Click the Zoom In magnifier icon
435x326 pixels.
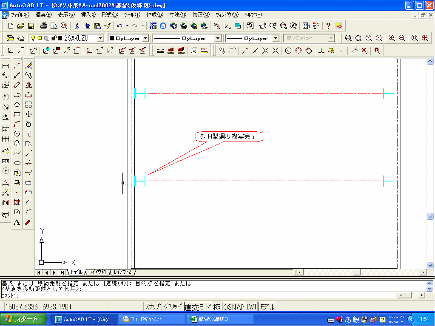(392, 38)
